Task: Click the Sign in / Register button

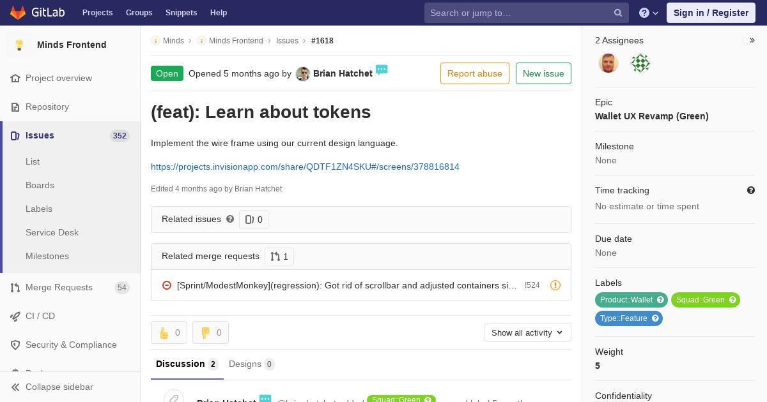Action: click(711, 13)
